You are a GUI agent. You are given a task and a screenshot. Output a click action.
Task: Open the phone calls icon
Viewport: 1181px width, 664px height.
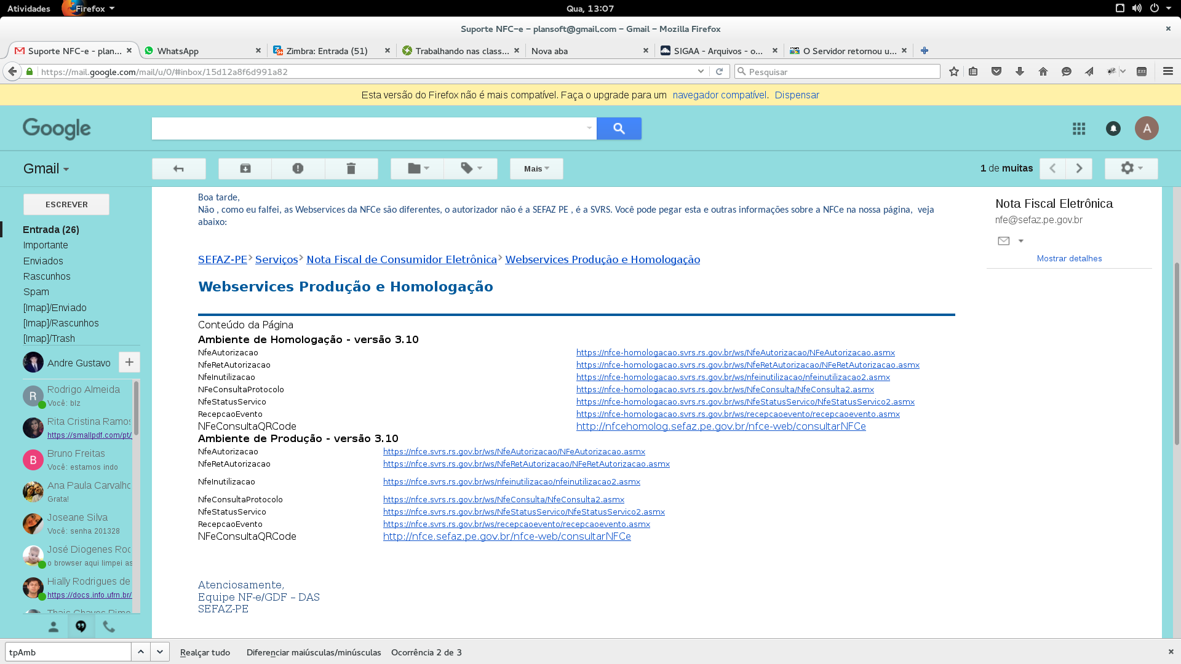click(x=109, y=626)
